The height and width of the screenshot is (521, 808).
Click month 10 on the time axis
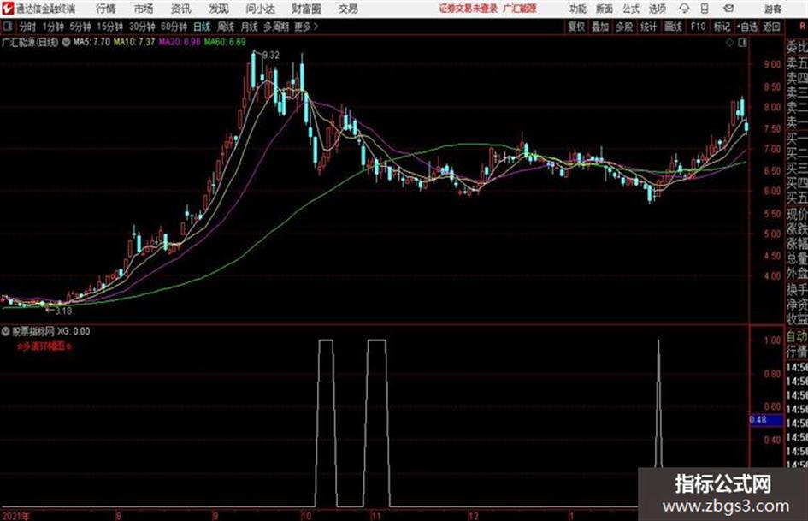click(x=305, y=515)
